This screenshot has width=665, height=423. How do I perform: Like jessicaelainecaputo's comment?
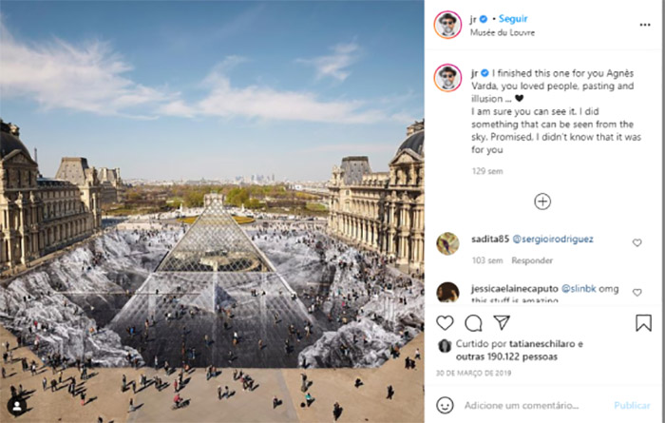pos(637,293)
